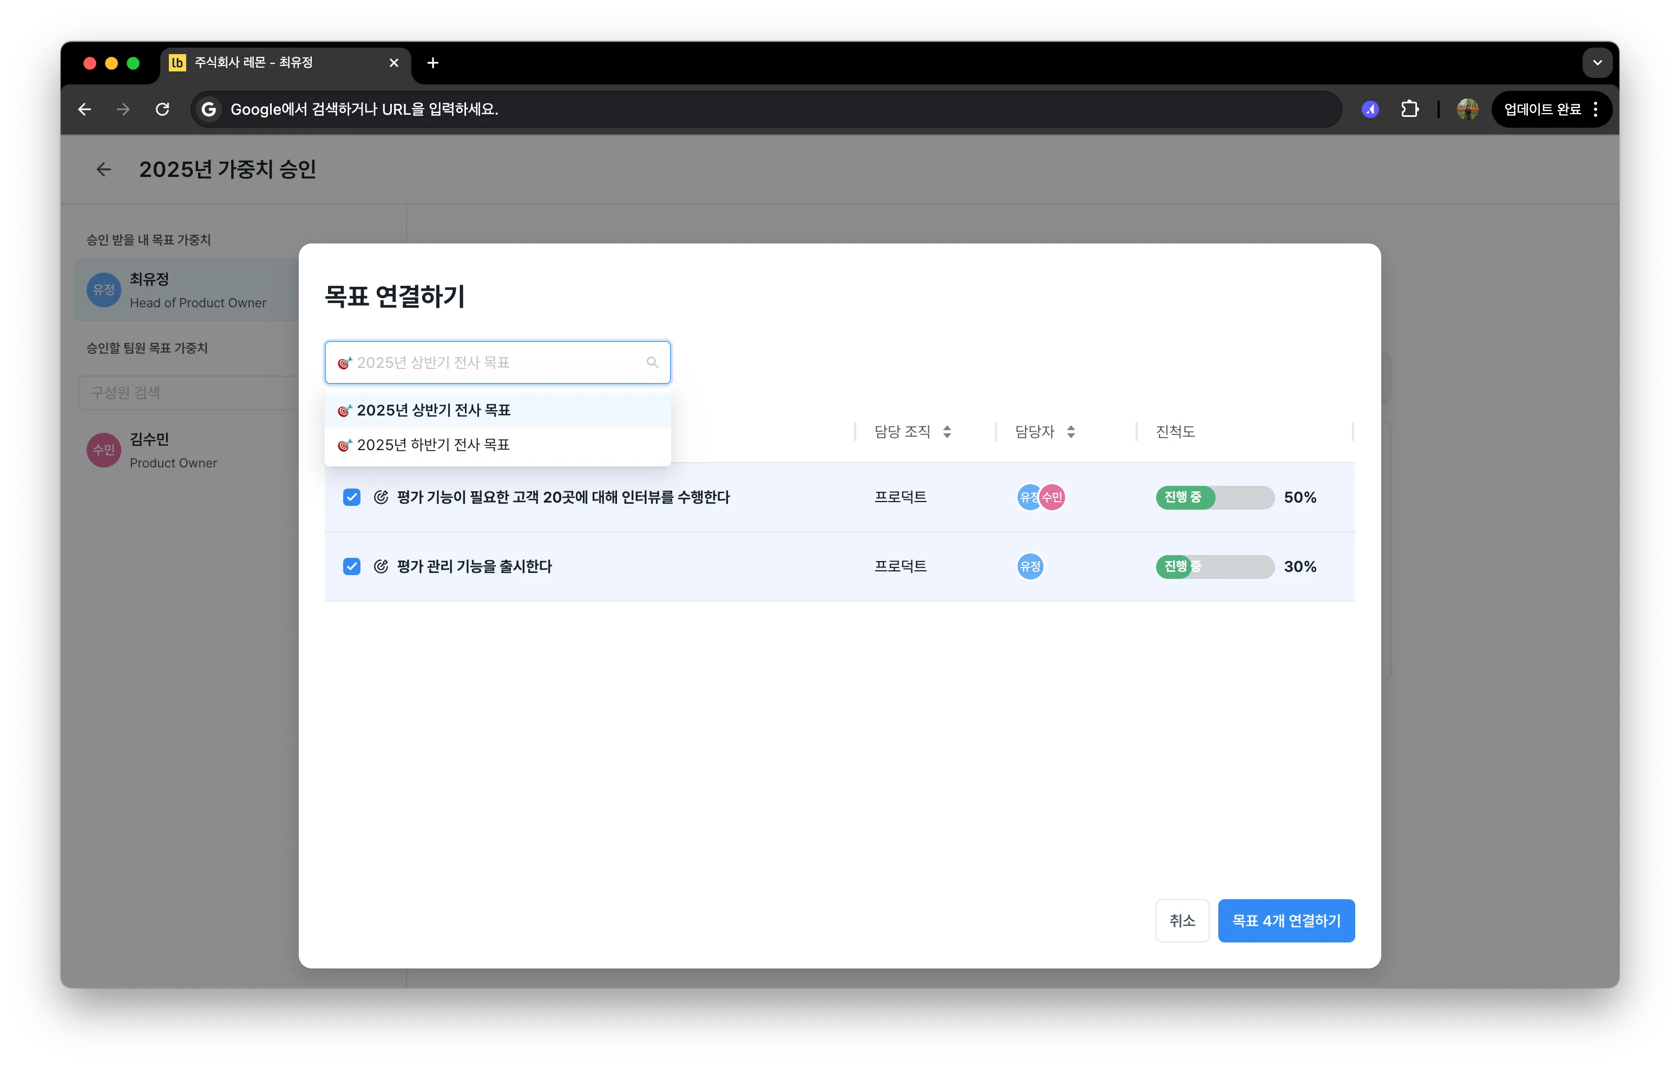Screen dimensions: 1680x1068
Task: Open a new tab with plus icon
Action: point(432,63)
